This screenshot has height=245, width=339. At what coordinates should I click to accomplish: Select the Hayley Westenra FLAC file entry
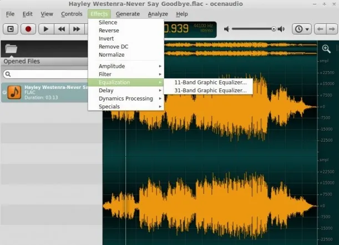[44, 92]
